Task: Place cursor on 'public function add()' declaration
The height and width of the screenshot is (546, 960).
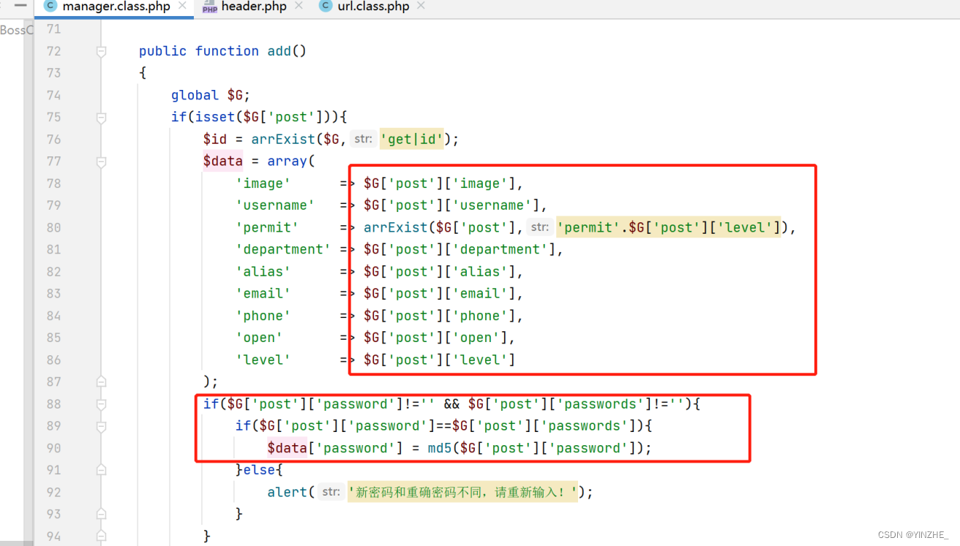Action: pos(222,51)
